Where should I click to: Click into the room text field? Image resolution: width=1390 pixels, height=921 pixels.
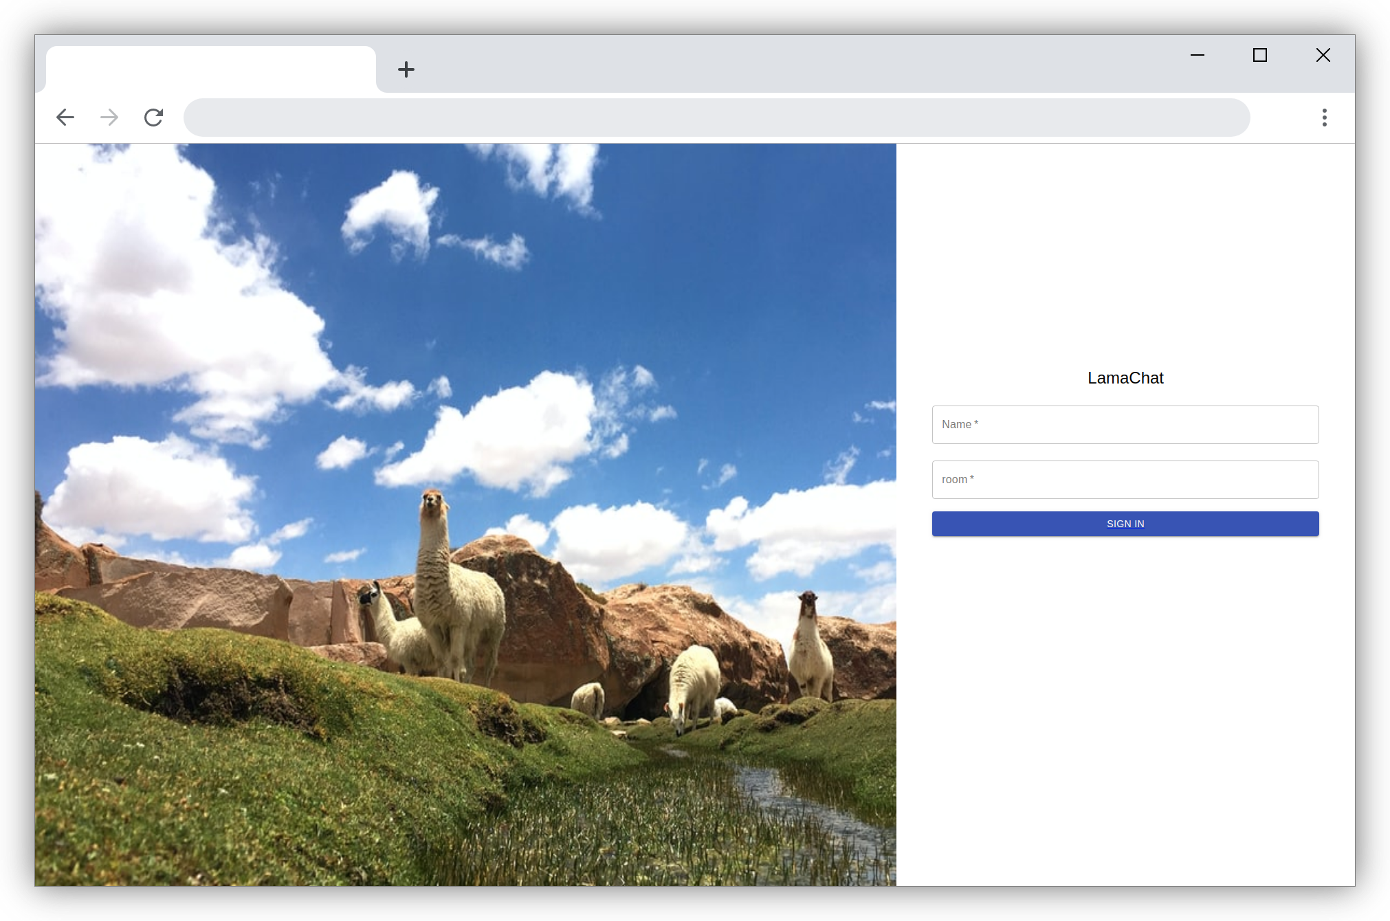(1125, 480)
